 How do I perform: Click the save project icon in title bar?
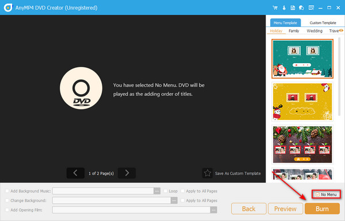[293, 7]
